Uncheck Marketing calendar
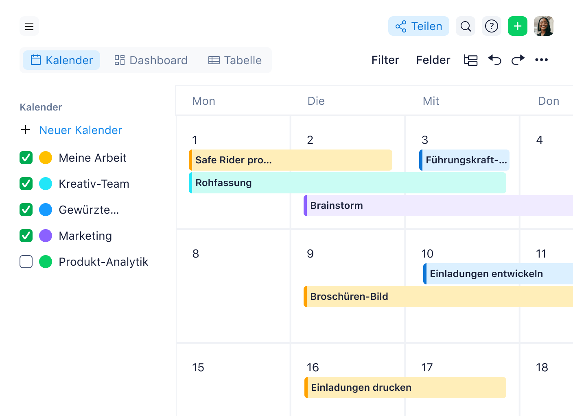This screenshot has width=573, height=416. (26, 236)
